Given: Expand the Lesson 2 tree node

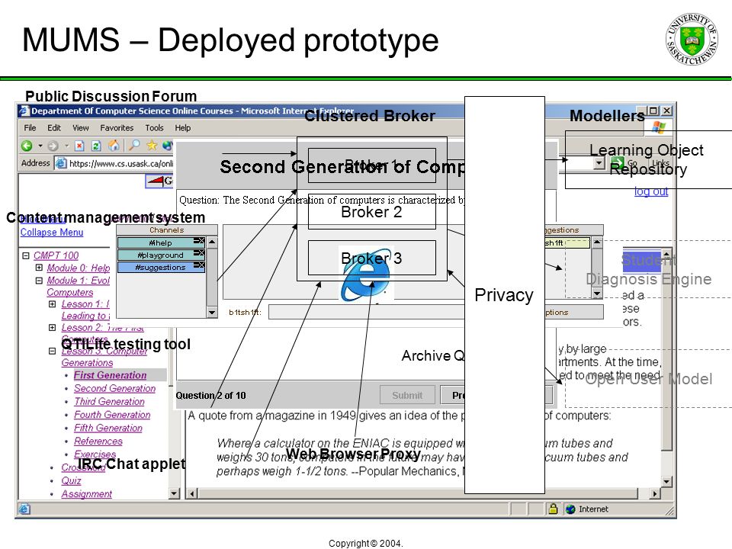Looking at the screenshot, I should click(53, 327).
